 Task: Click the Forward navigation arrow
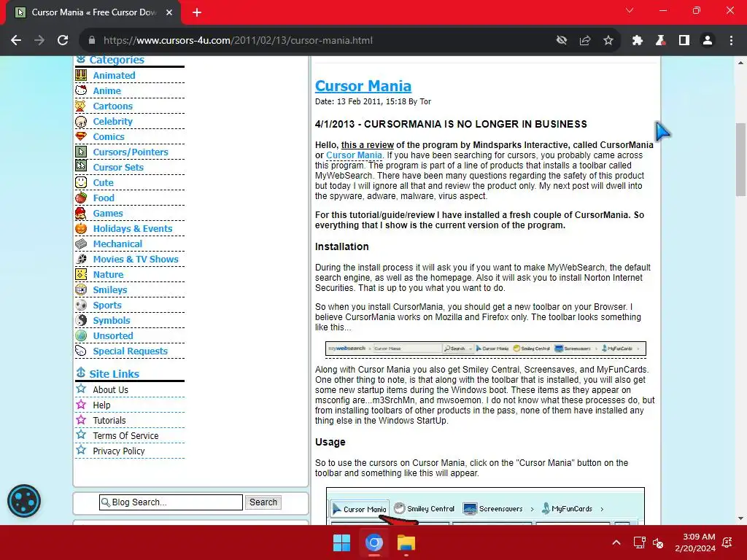(x=39, y=41)
